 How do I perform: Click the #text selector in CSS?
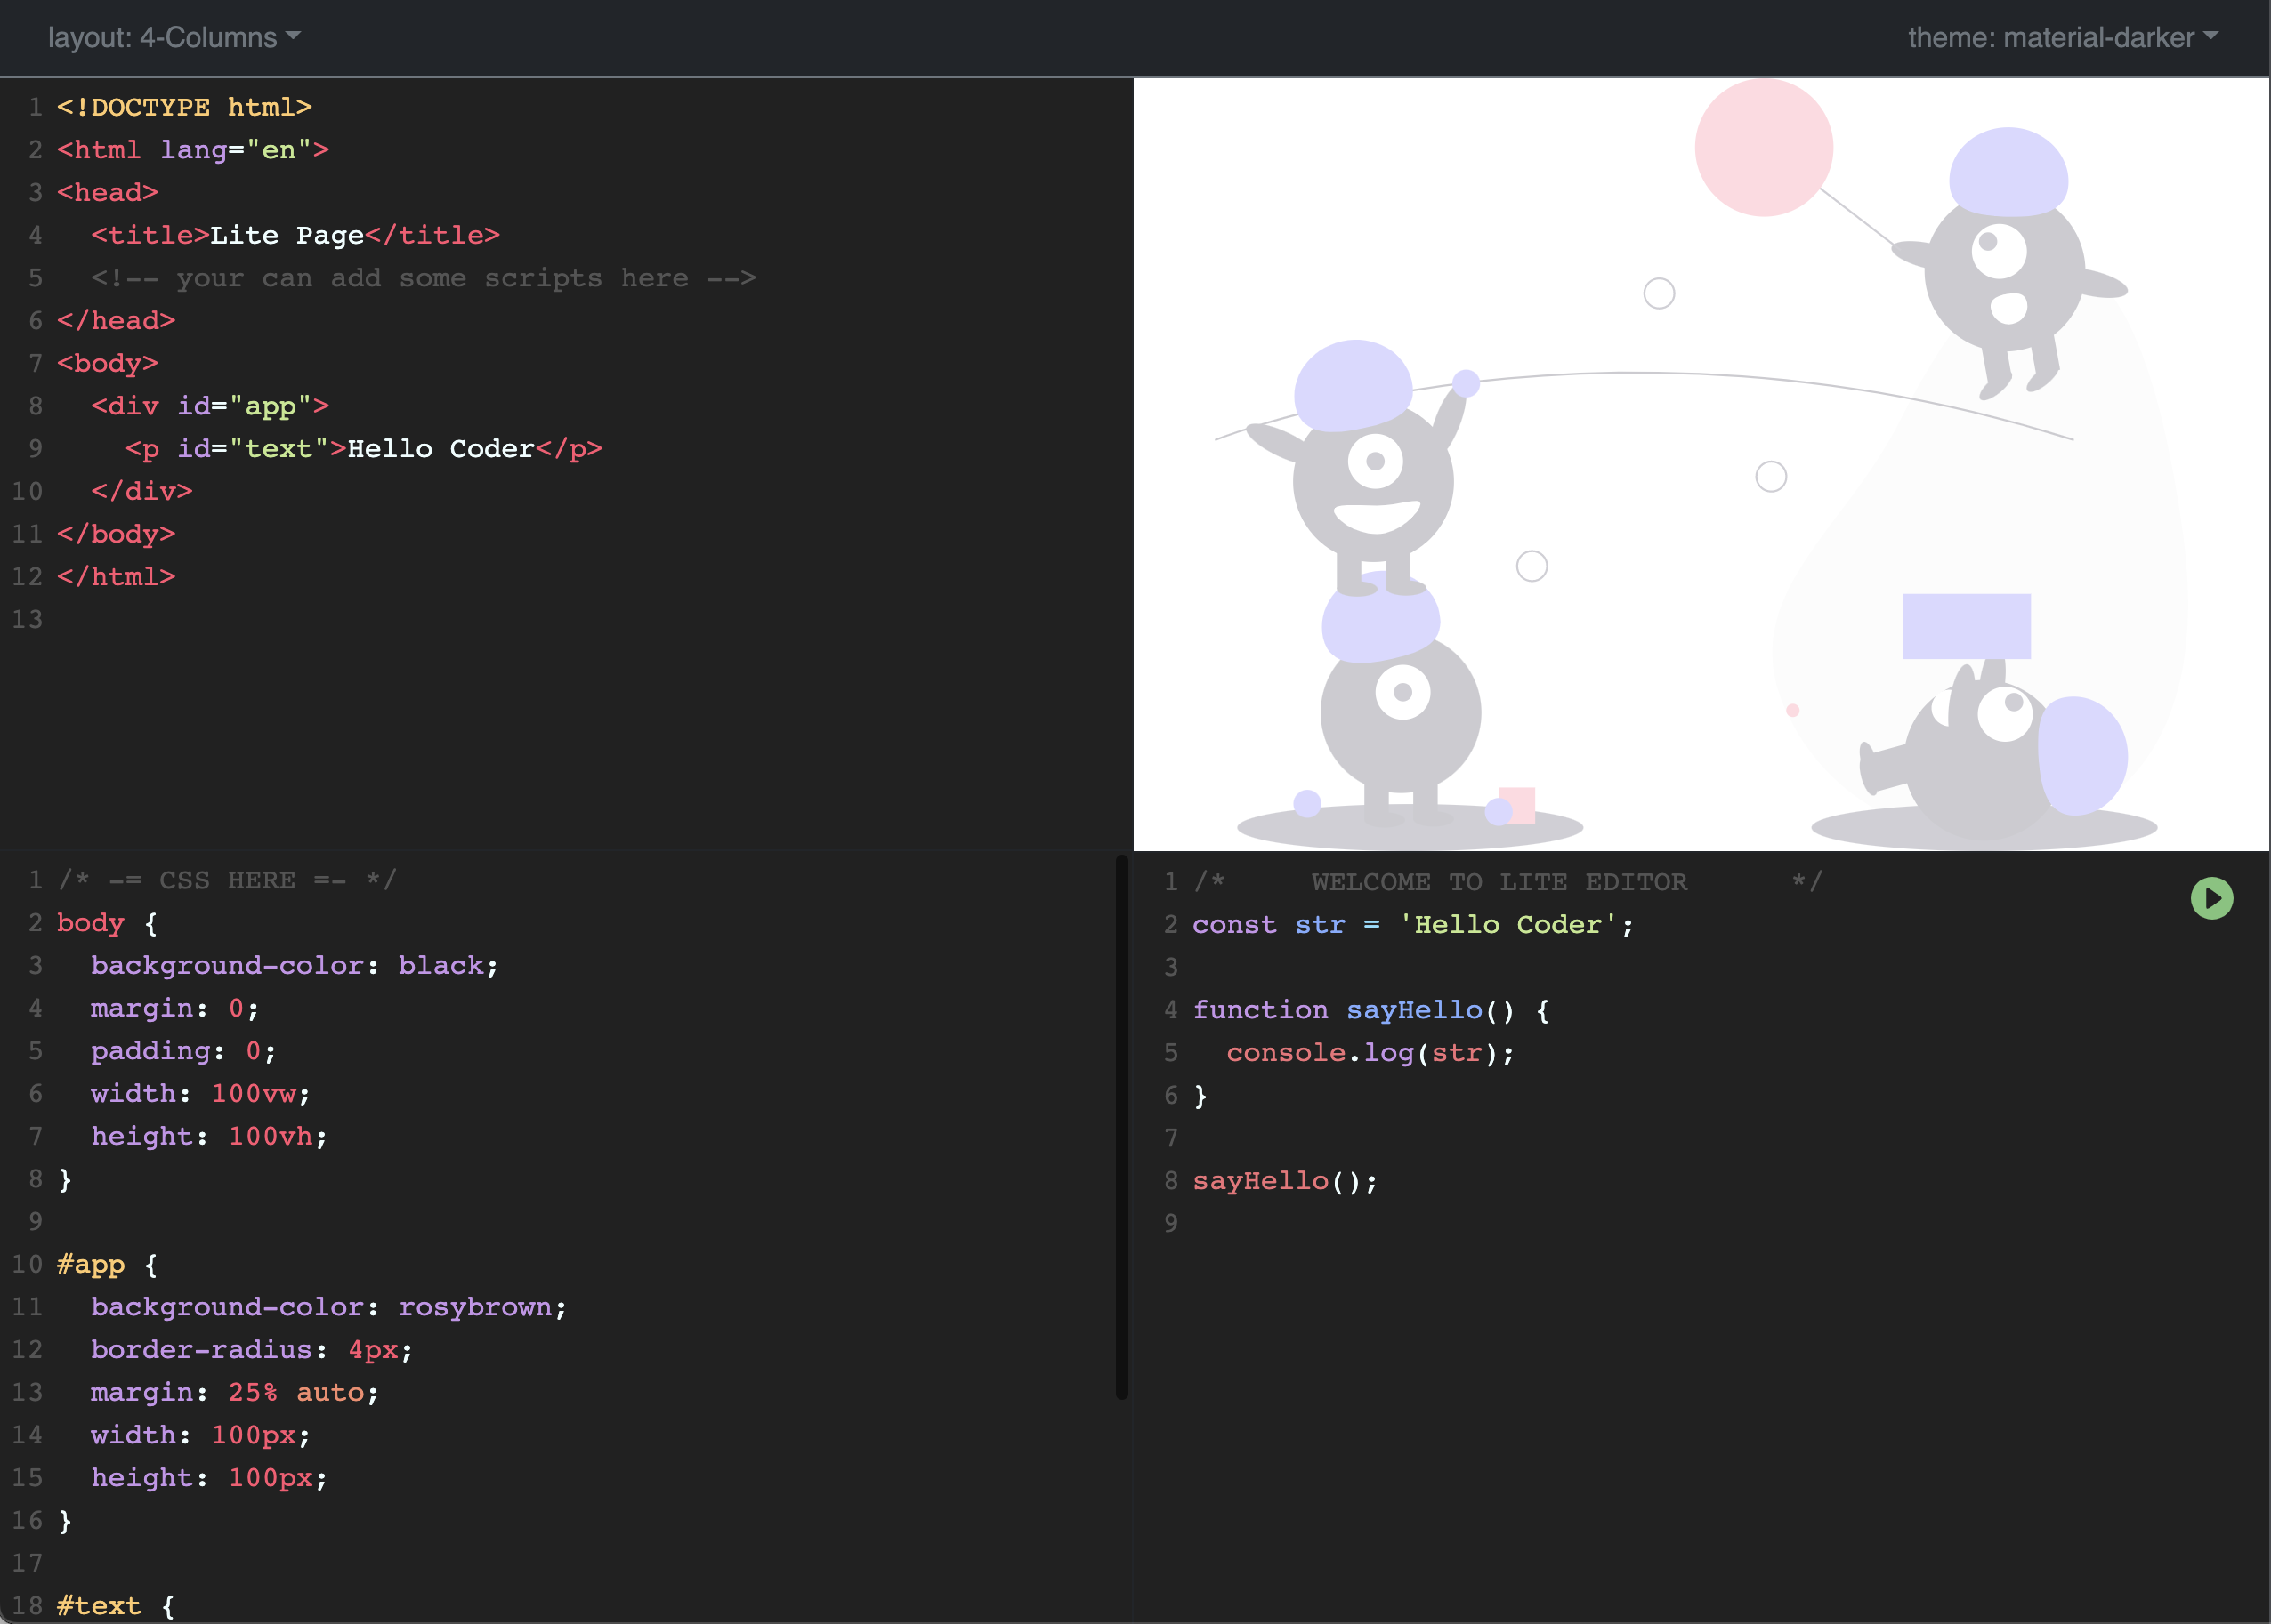tap(99, 1606)
